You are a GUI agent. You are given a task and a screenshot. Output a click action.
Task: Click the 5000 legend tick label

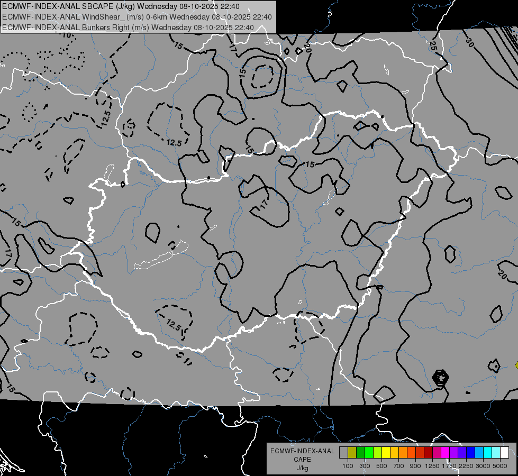(x=500, y=466)
